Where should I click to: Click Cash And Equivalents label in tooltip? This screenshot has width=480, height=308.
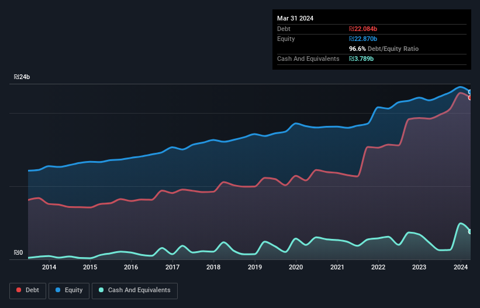click(x=308, y=59)
